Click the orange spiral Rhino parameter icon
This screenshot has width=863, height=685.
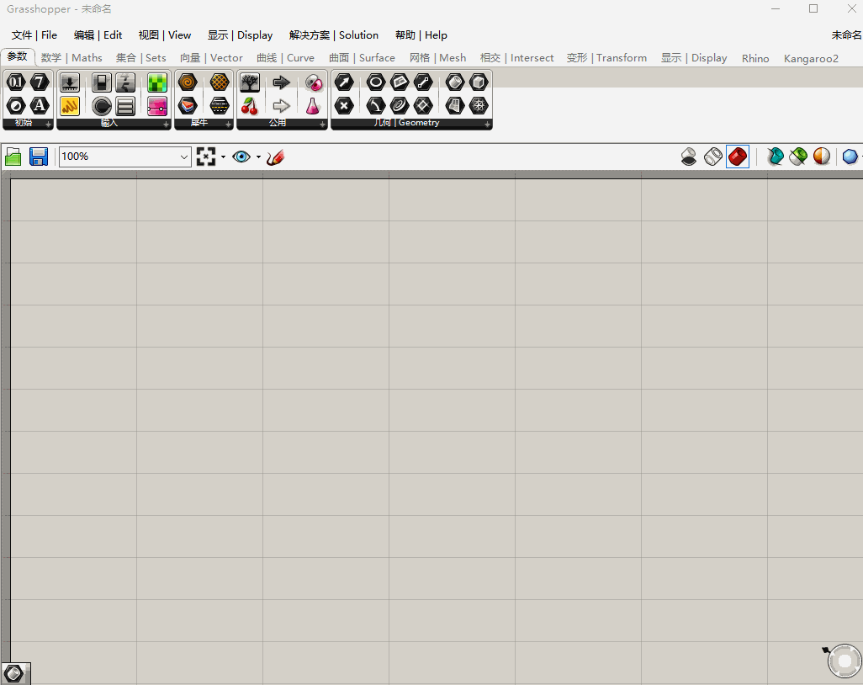188,82
